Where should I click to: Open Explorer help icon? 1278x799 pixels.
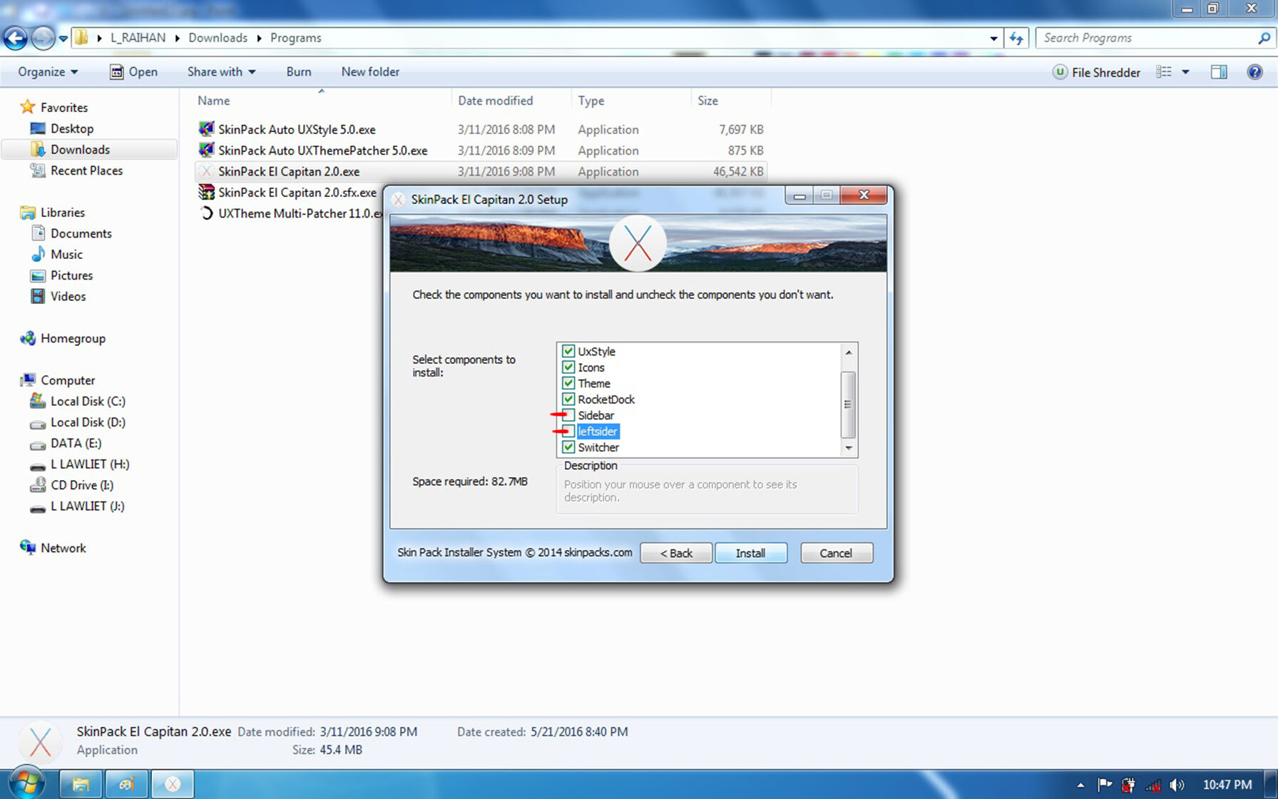click(x=1254, y=72)
